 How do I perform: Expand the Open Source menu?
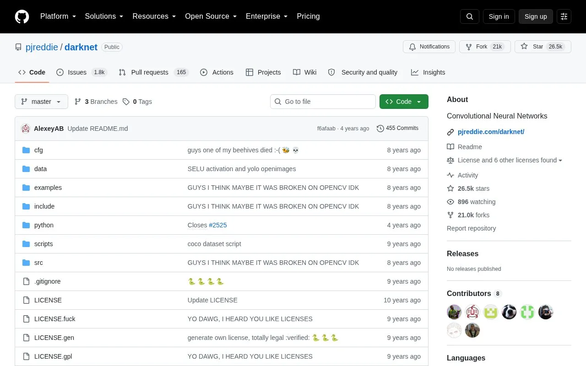211,16
